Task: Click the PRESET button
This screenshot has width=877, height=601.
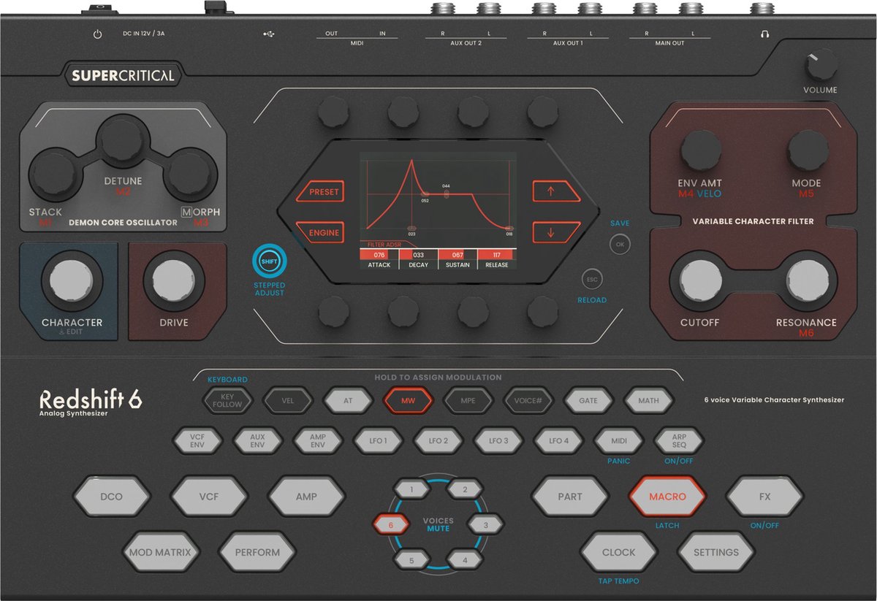Action: point(320,191)
